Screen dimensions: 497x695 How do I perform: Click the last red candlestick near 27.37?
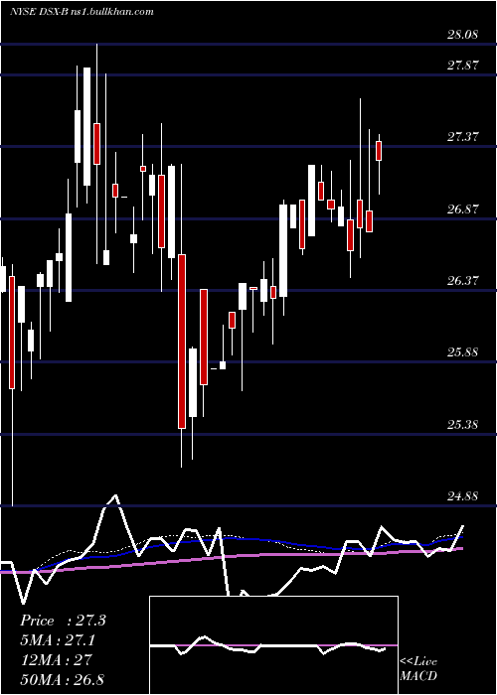pos(379,151)
